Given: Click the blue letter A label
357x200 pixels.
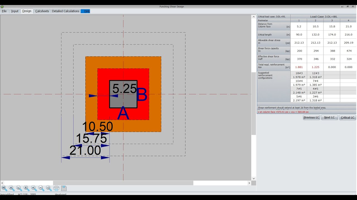Looking at the screenshot, I should (x=123, y=114).
